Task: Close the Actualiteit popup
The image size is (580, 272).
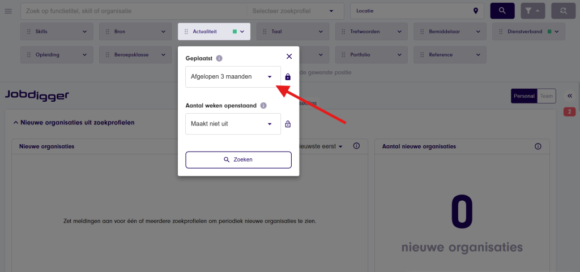Action: coord(289,56)
